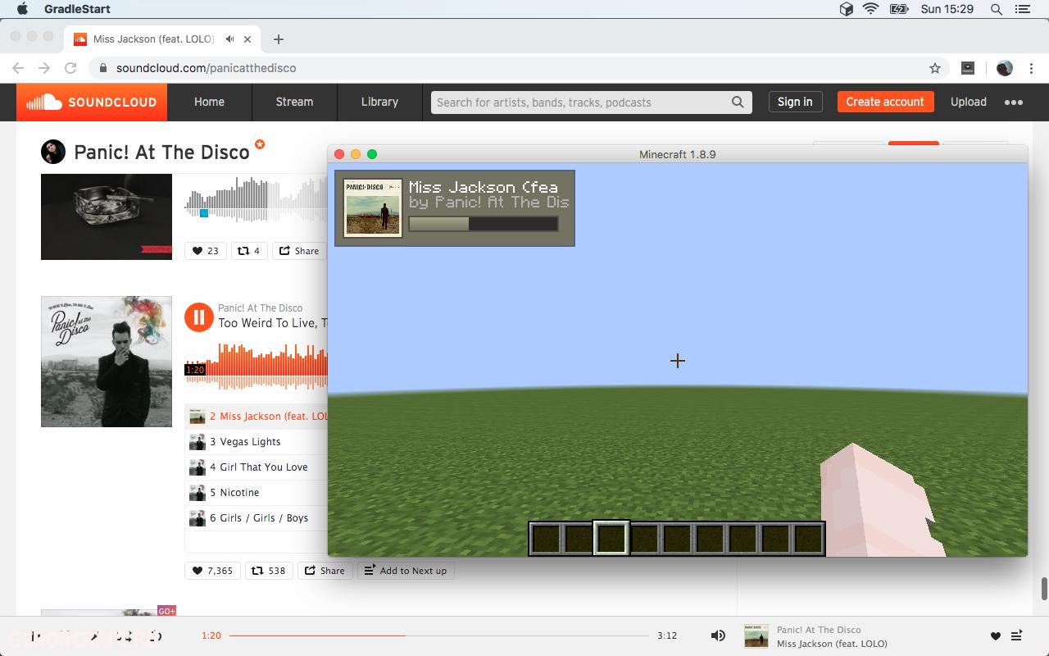Pause the Too Weird To Live playlist

click(199, 317)
